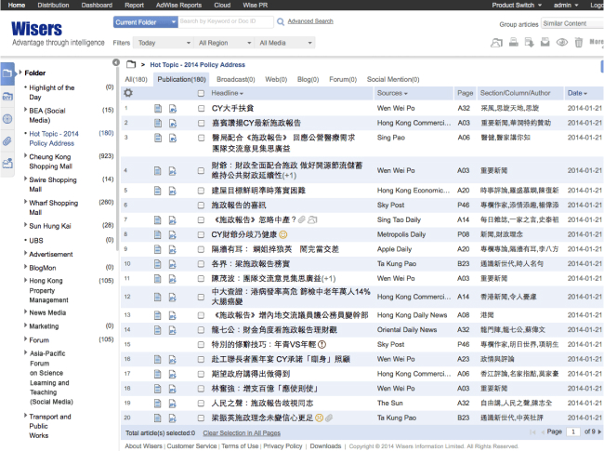
Task: Open the paperclip sidebar tab
Action: click(7, 141)
